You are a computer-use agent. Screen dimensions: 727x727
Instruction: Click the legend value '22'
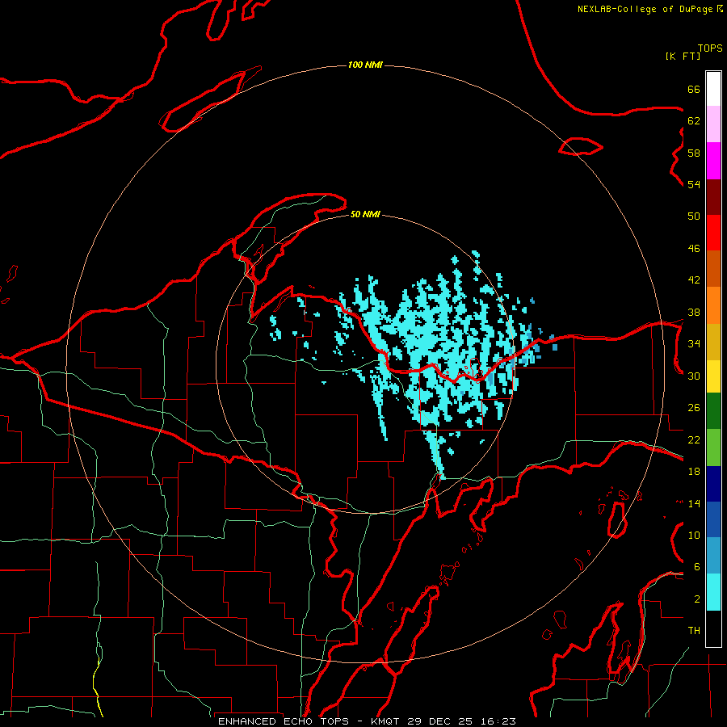pyautogui.click(x=694, y=439)
